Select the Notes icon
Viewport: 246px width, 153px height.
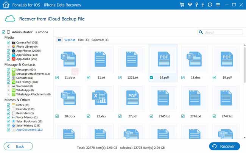click(x=14, y=105)
